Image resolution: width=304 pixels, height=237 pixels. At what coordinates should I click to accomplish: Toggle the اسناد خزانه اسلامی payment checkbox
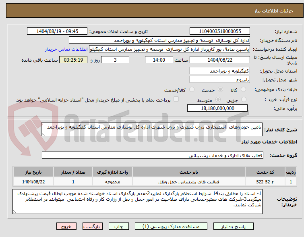176,99
